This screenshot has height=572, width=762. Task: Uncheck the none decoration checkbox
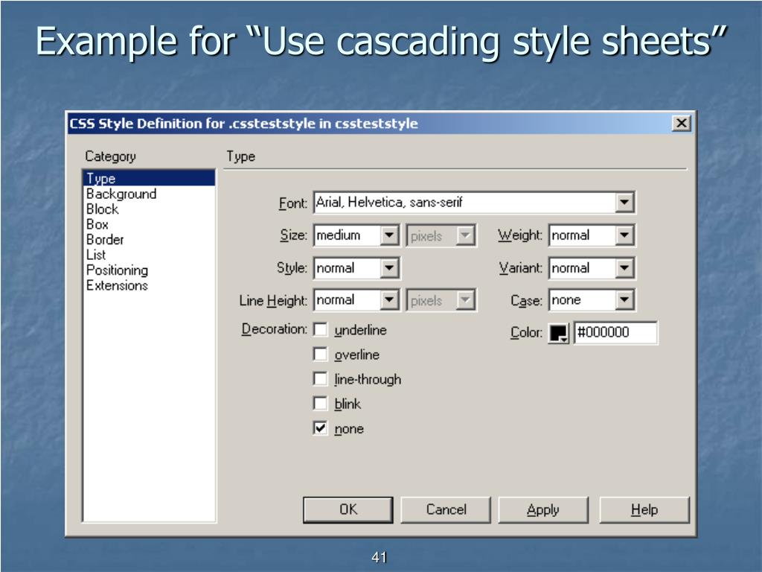click(x=320, y=428)
